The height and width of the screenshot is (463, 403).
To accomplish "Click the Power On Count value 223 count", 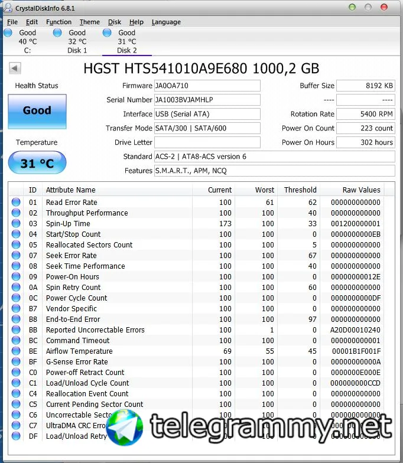I will pos(366,128).
